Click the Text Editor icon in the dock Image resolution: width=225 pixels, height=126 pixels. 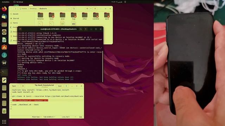[x=4, y=80]
